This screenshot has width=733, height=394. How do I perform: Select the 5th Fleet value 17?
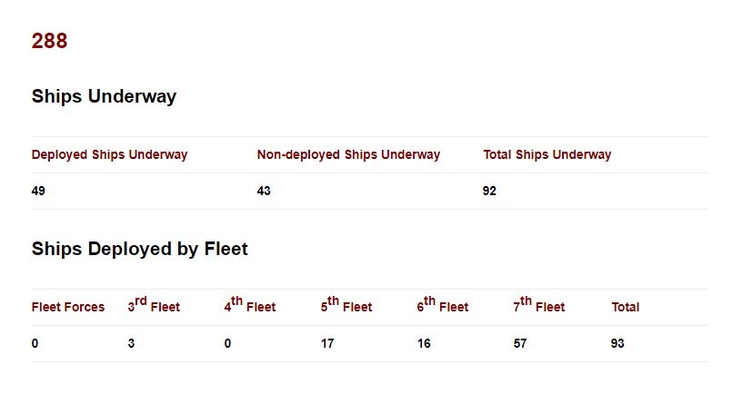327,344
